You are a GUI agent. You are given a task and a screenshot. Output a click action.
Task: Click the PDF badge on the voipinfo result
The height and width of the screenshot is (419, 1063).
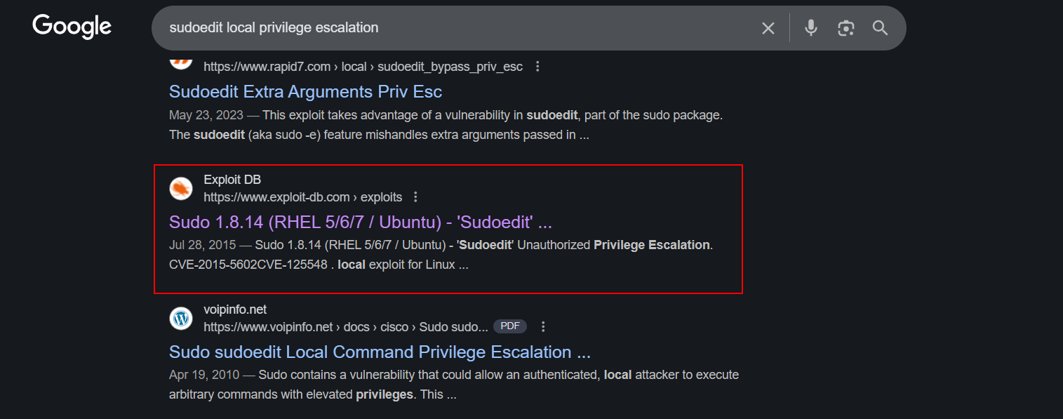[509, 326]
